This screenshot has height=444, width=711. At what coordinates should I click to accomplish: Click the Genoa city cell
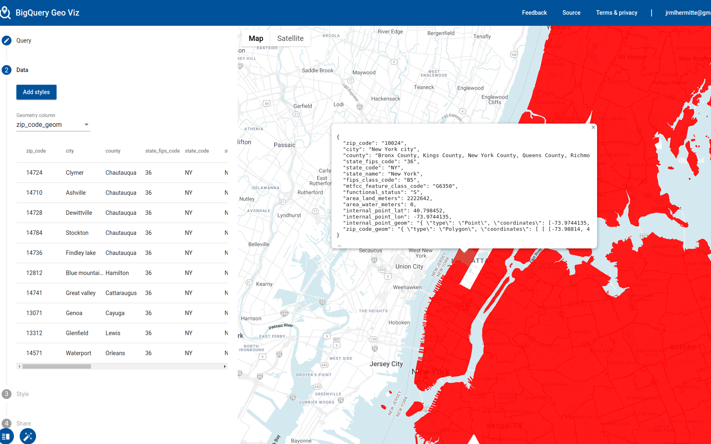pos(74,313)
